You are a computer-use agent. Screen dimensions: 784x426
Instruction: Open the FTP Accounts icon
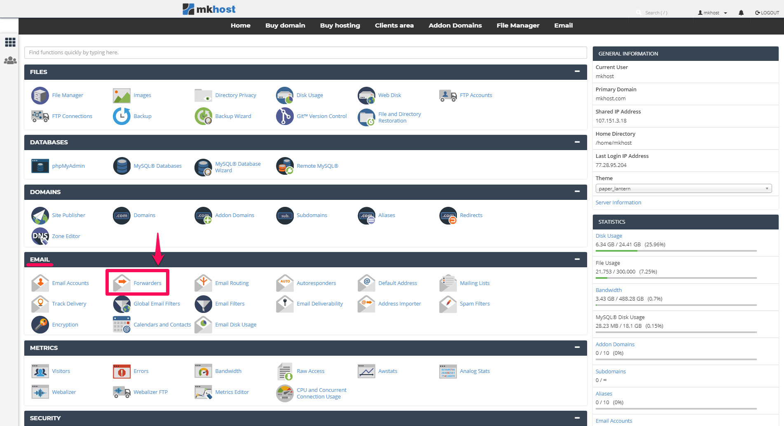tap(448, 95)
